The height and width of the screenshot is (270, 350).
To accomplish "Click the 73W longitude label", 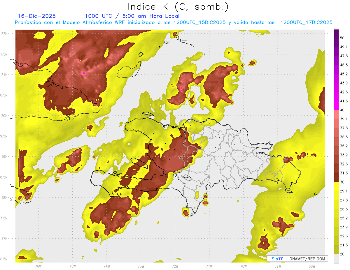I will tap(141, 266).
